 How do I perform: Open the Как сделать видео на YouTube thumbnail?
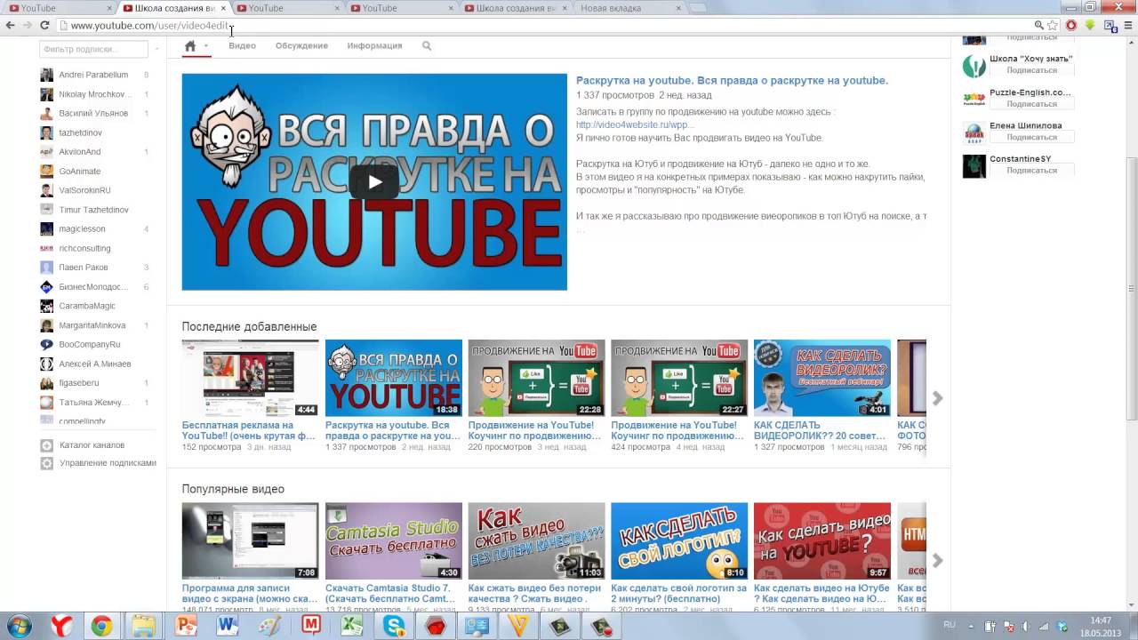point(821,540)
